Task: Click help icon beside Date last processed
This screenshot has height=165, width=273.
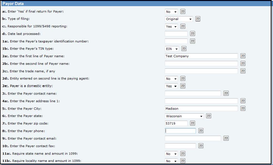Action: 193,34
